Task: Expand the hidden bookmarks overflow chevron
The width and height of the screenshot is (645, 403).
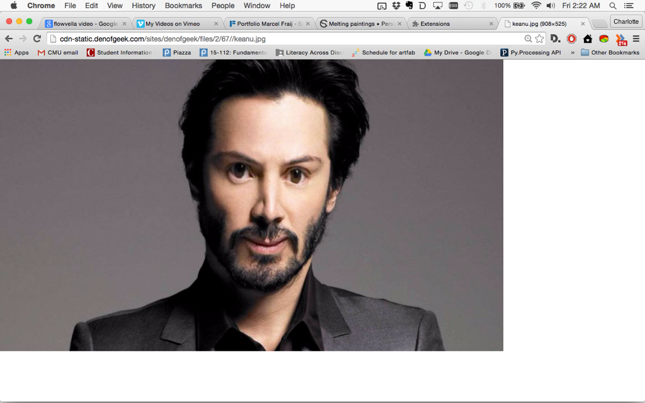Action: click(x=573, y=52)
